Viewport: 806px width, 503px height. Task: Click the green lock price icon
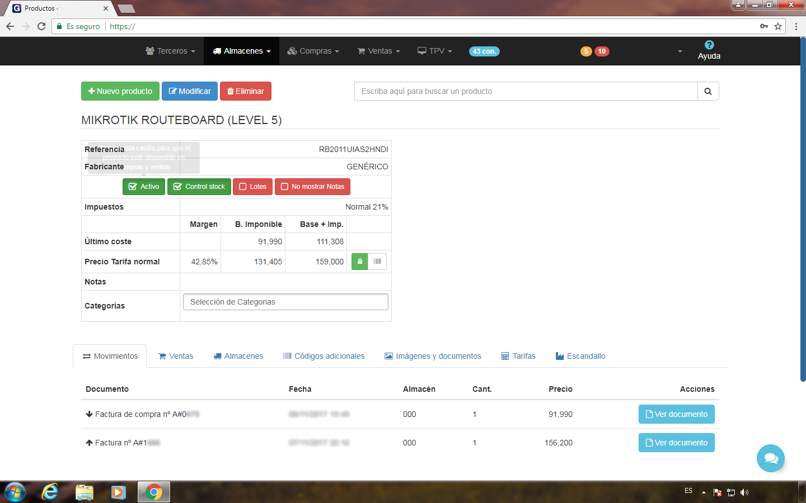(359, 262)
